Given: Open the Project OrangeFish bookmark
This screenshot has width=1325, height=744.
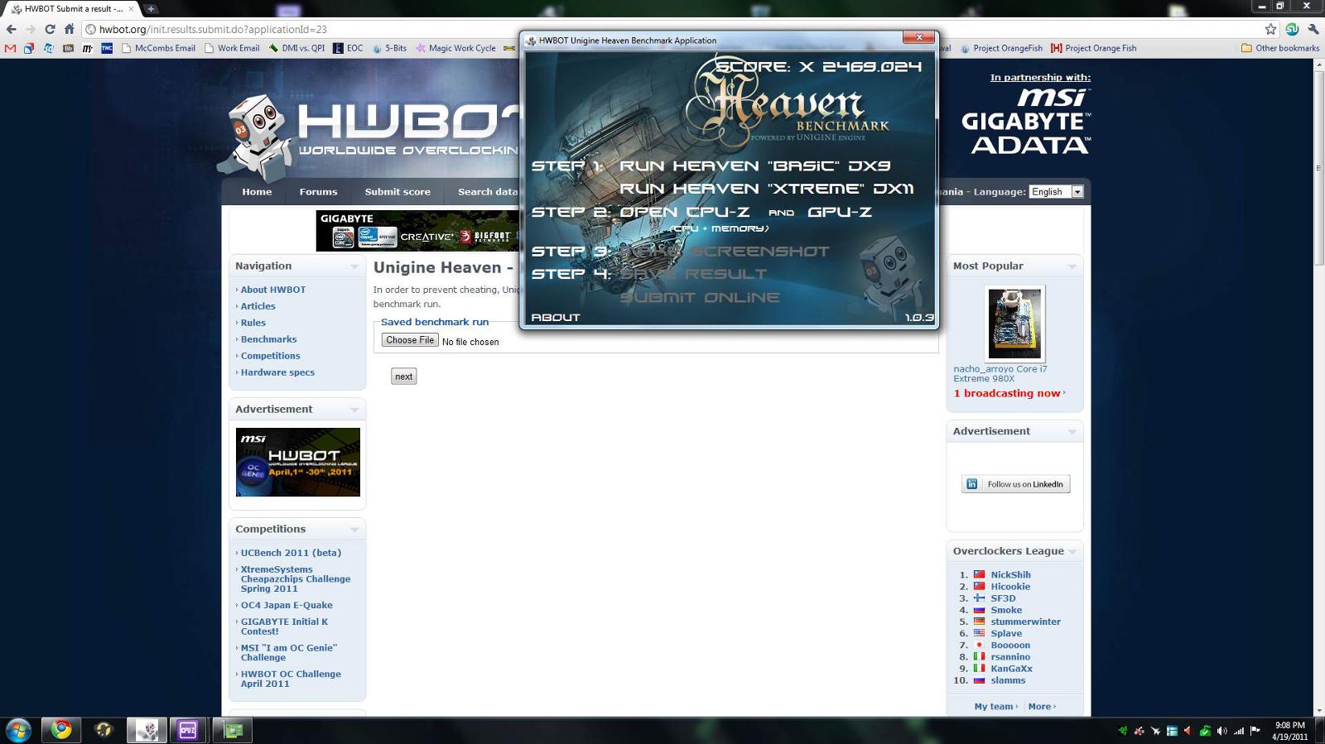Looking at the screenshot, I should tap(1001, 48).
